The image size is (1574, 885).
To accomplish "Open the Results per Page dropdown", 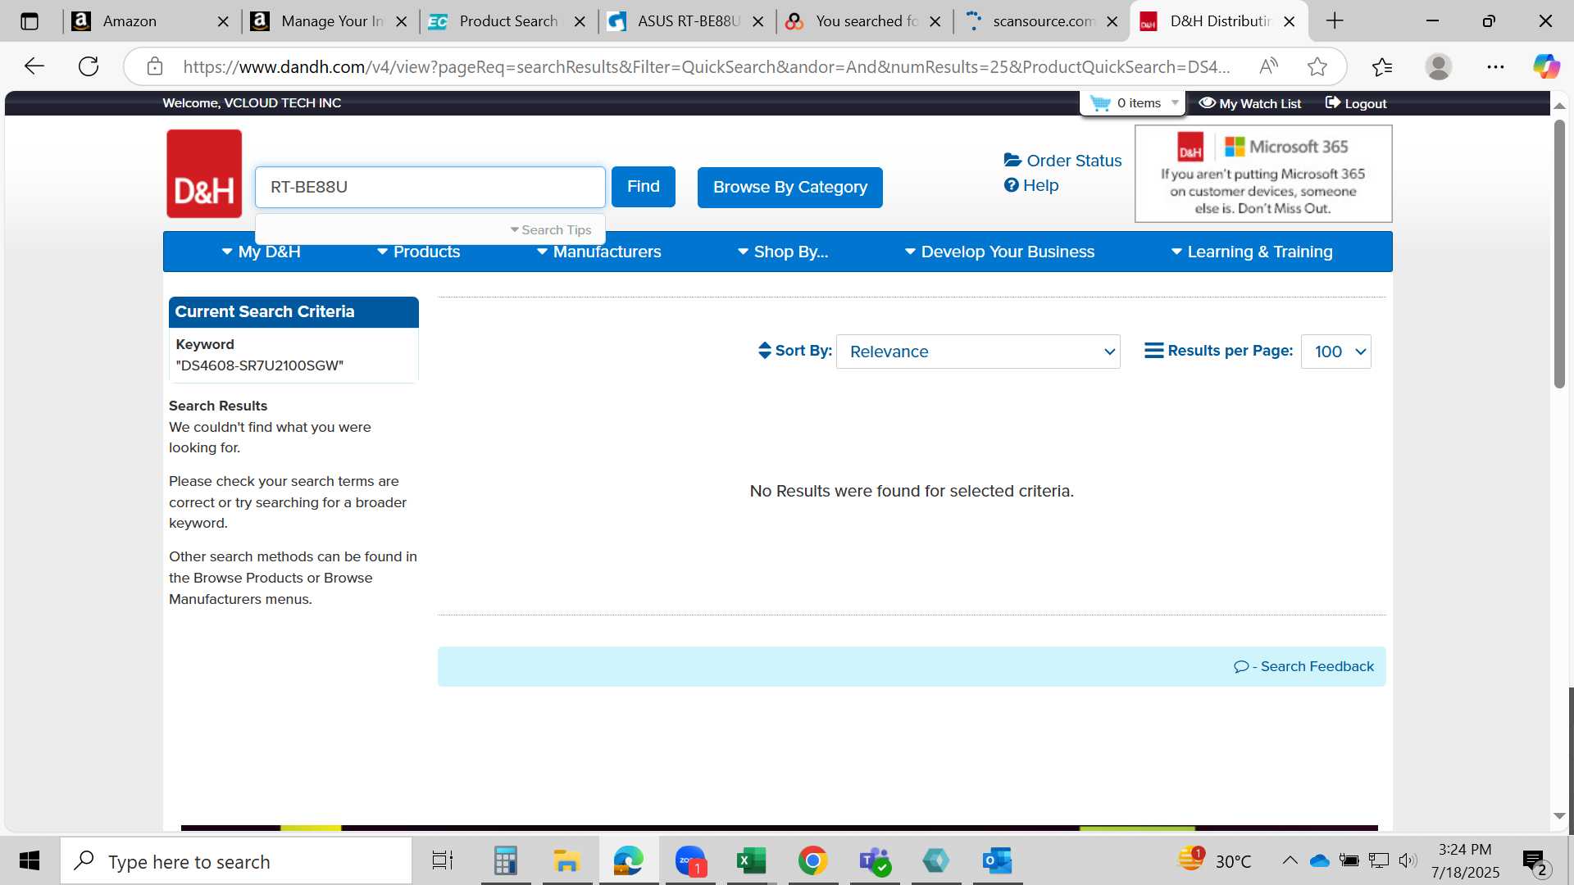I will (1335, 352).
